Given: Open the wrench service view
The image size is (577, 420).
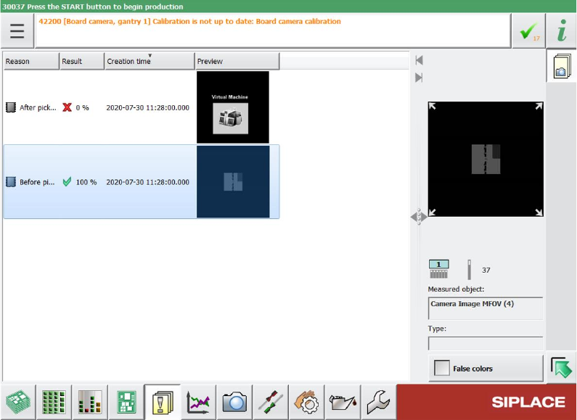Looking at the screenshot, I should pyautogui.click(x=379, y=402).
